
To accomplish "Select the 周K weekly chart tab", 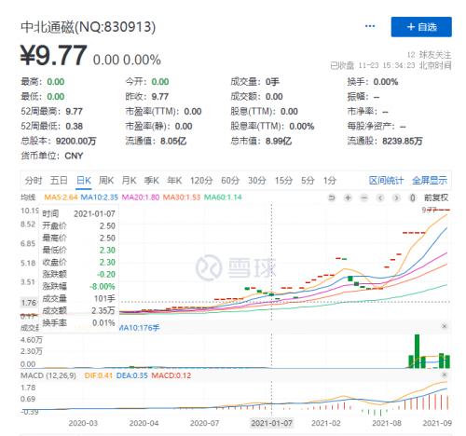I will click(106, 181).
